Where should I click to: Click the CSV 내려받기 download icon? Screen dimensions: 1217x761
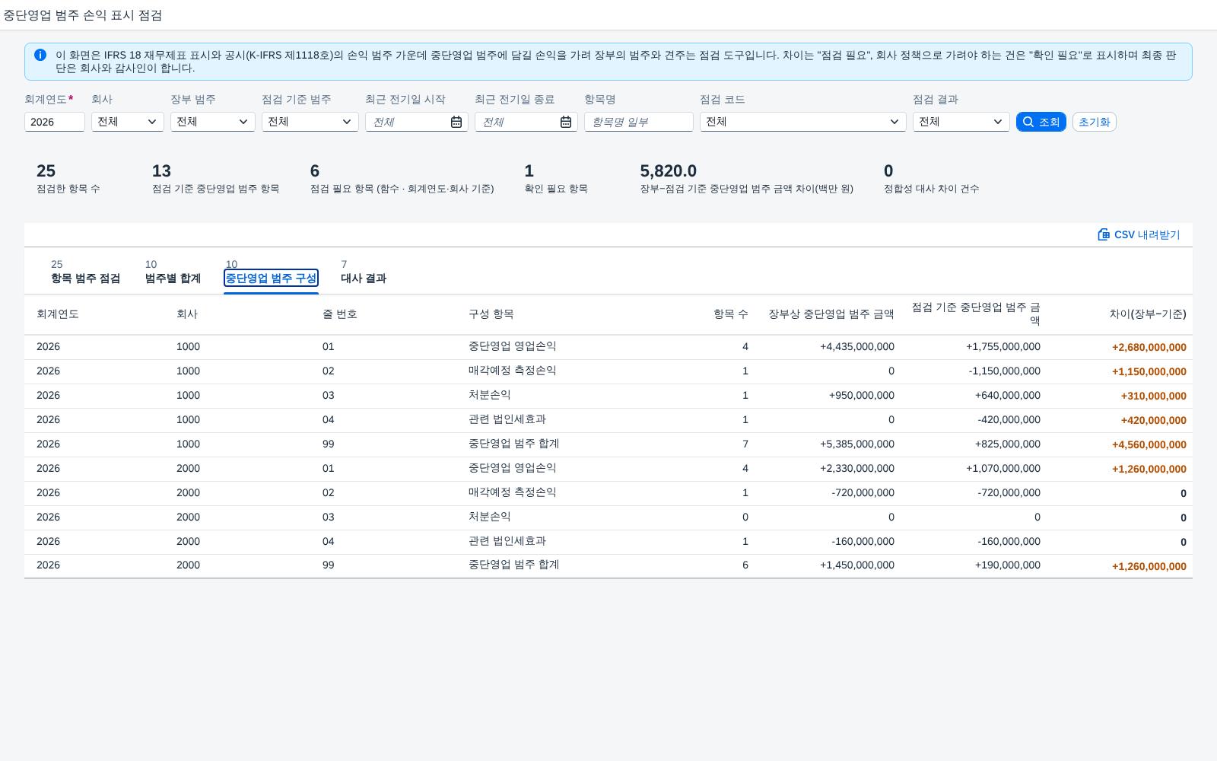tap(1104, 234)
